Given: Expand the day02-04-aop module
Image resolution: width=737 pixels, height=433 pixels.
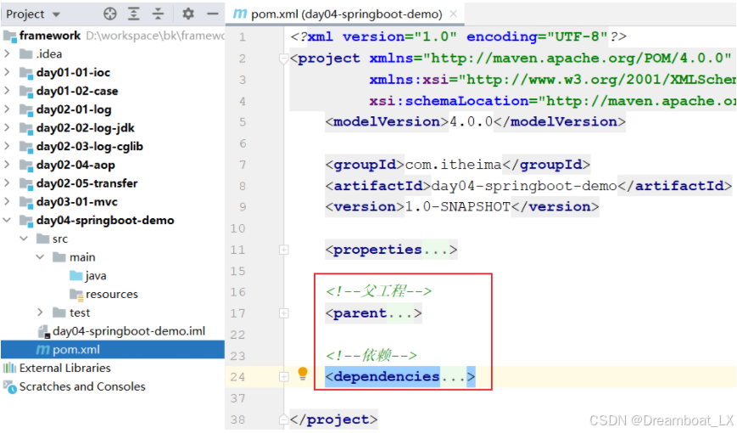Looking at the screenshot, I should [7, 165].
